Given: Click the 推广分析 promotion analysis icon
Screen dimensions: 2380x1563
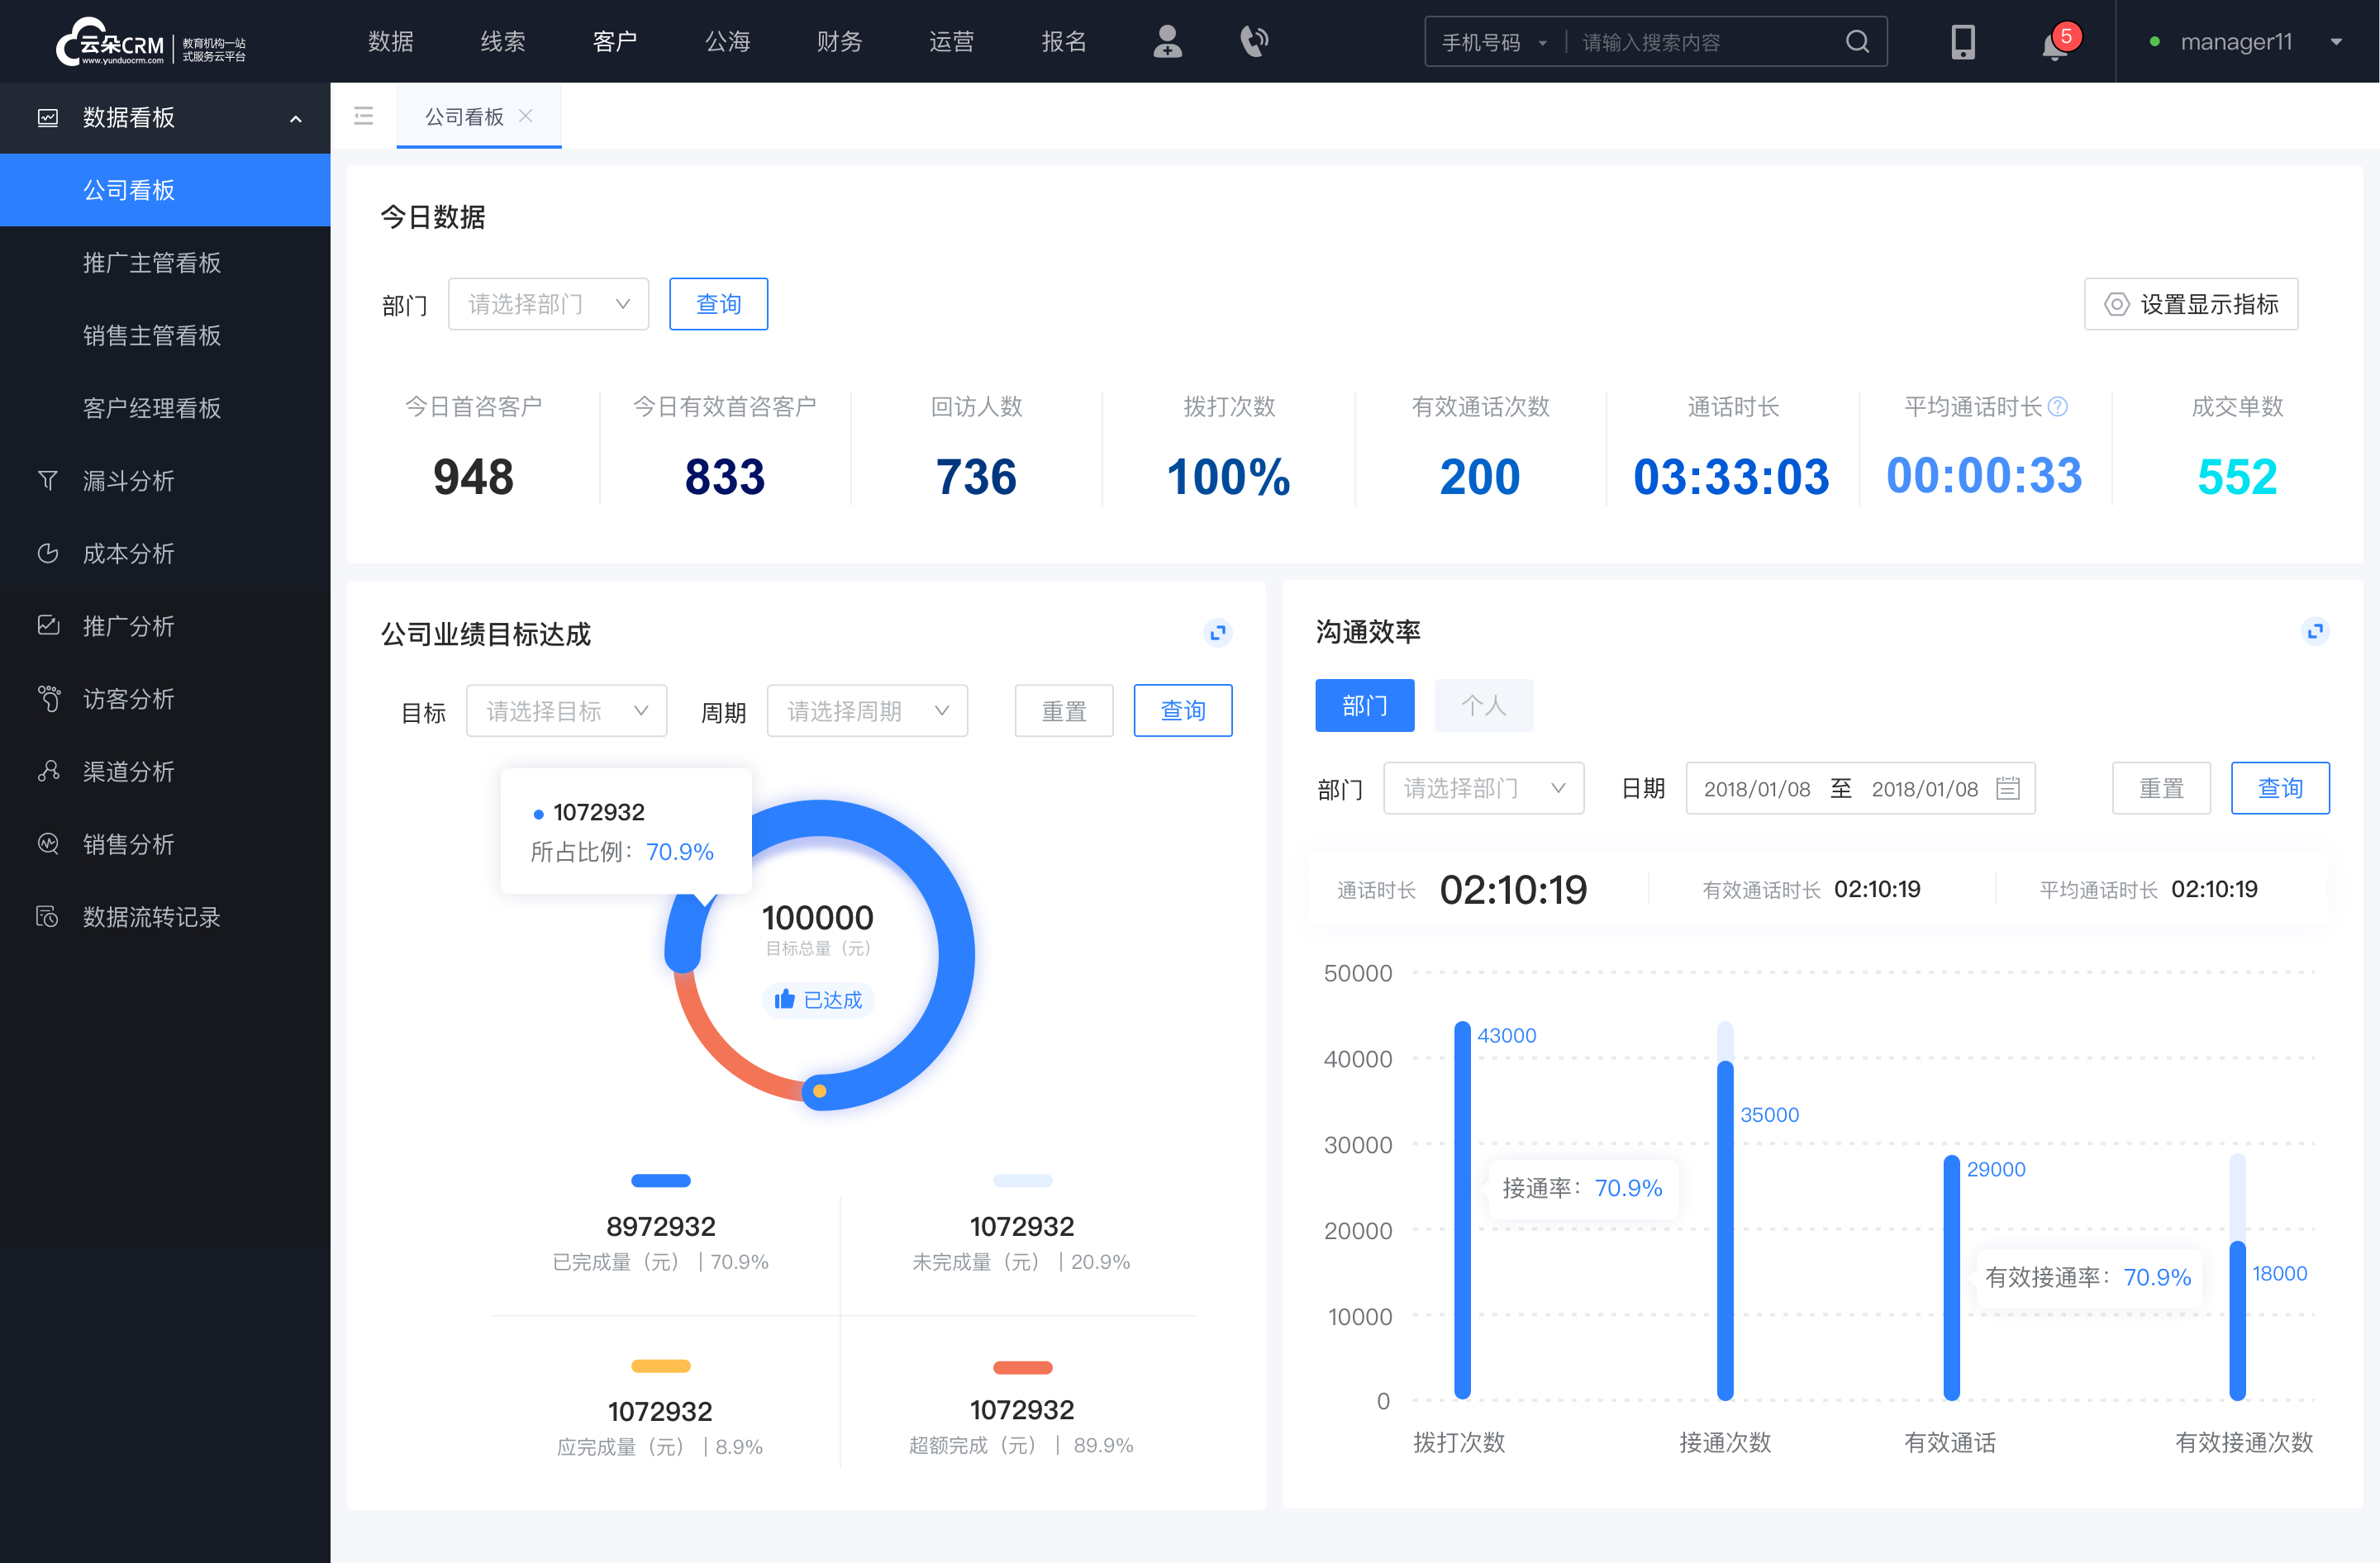Looking at the screenshot, I should coord(47,625).
